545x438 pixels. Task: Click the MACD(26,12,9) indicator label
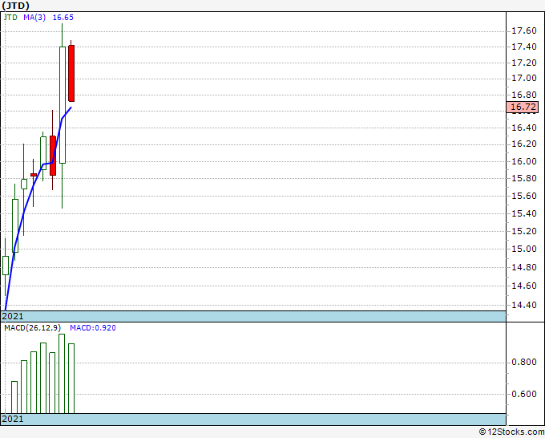(32, 328)
